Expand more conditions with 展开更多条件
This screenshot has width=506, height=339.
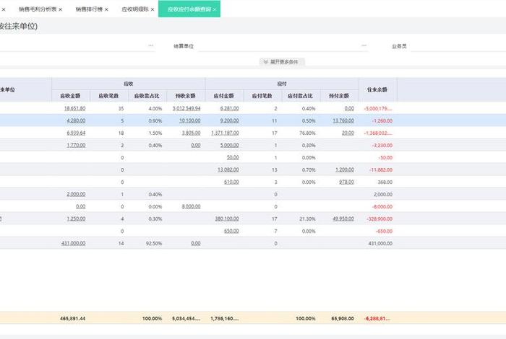point(283,62)
